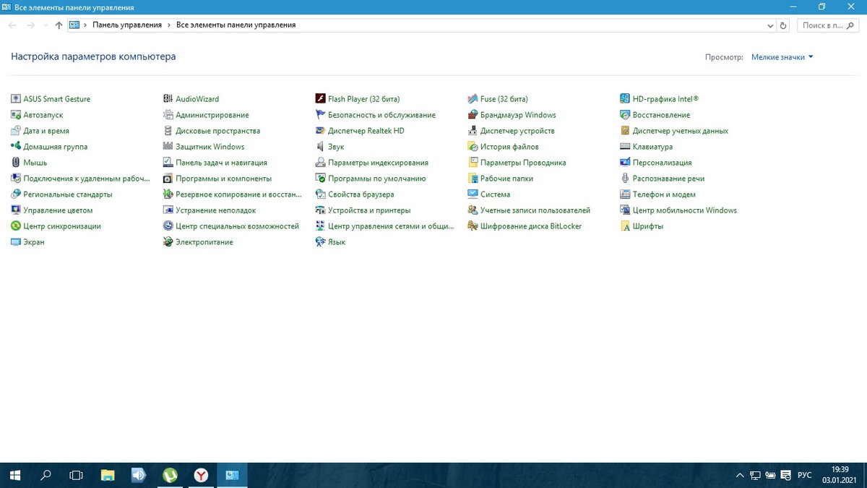Screen dimensions: 867x488
Task: Open the Брандмауэр Windows icon
Action: coord(473,115)
